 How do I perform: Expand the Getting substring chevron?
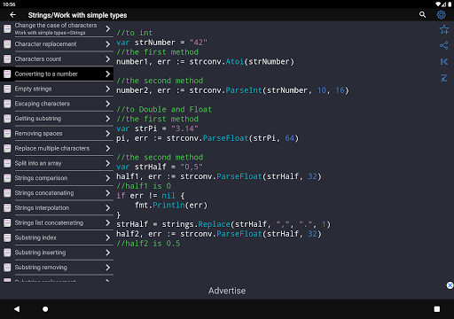pyautogui.click(x=108, y=119)
